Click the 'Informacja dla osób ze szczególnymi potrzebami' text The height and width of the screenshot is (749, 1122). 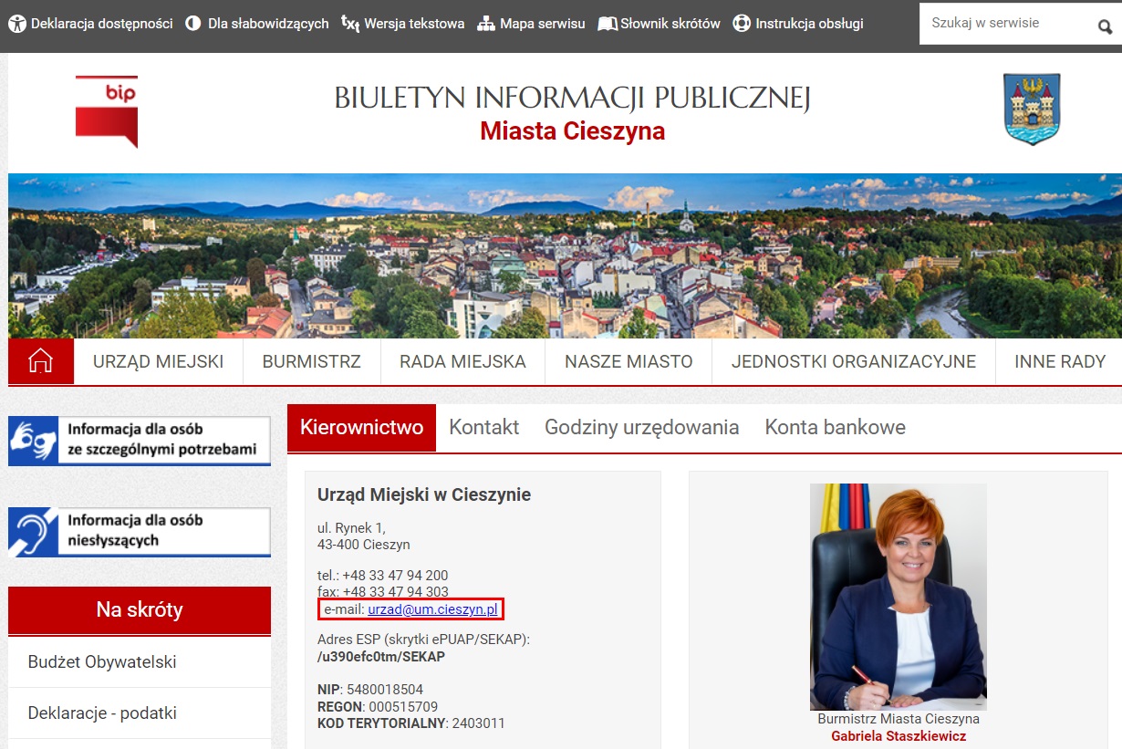pyautogui.click(x=161, y=439)
